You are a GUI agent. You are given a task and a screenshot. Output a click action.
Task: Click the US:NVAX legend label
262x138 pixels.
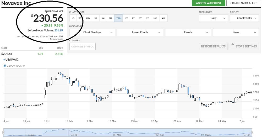[x=12, y=60]
